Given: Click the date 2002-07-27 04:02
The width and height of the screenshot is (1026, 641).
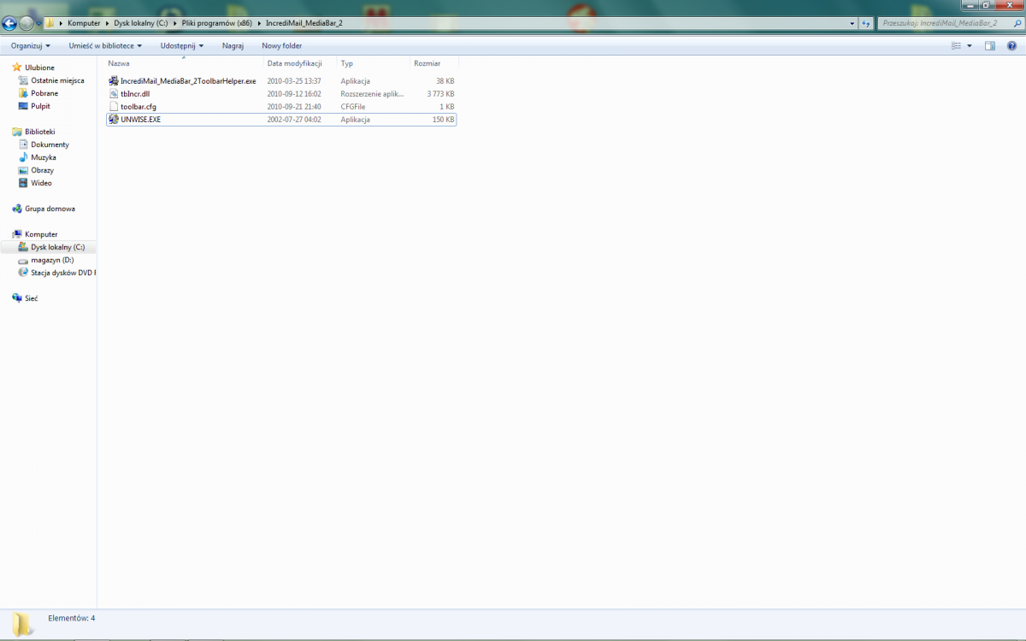Looking at the screenshot, I should pyautogui.click(x=294, y=120).
